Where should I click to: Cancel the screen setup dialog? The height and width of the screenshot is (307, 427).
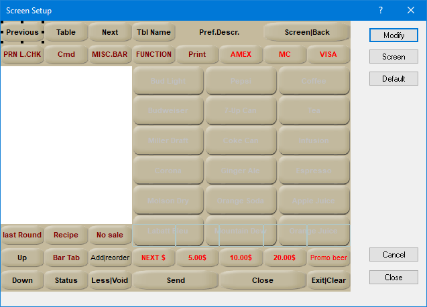393,255
